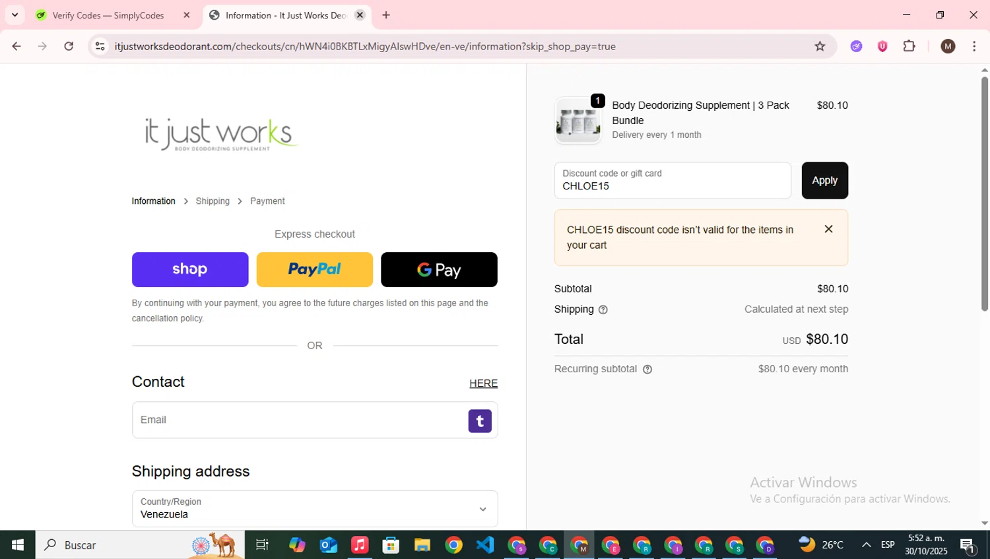The width and height of the screenshot is (990, 559).
Task: Go to Information breadcrumb step
Action: [x=153, y=201]
